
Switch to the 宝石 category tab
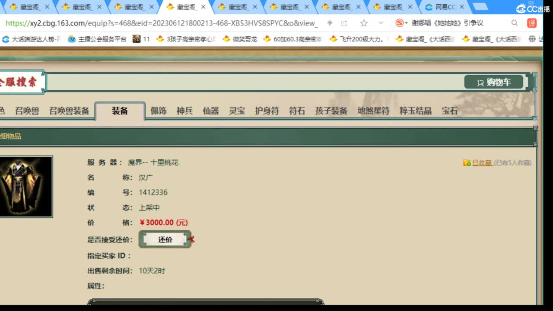[x=449, y=111]
